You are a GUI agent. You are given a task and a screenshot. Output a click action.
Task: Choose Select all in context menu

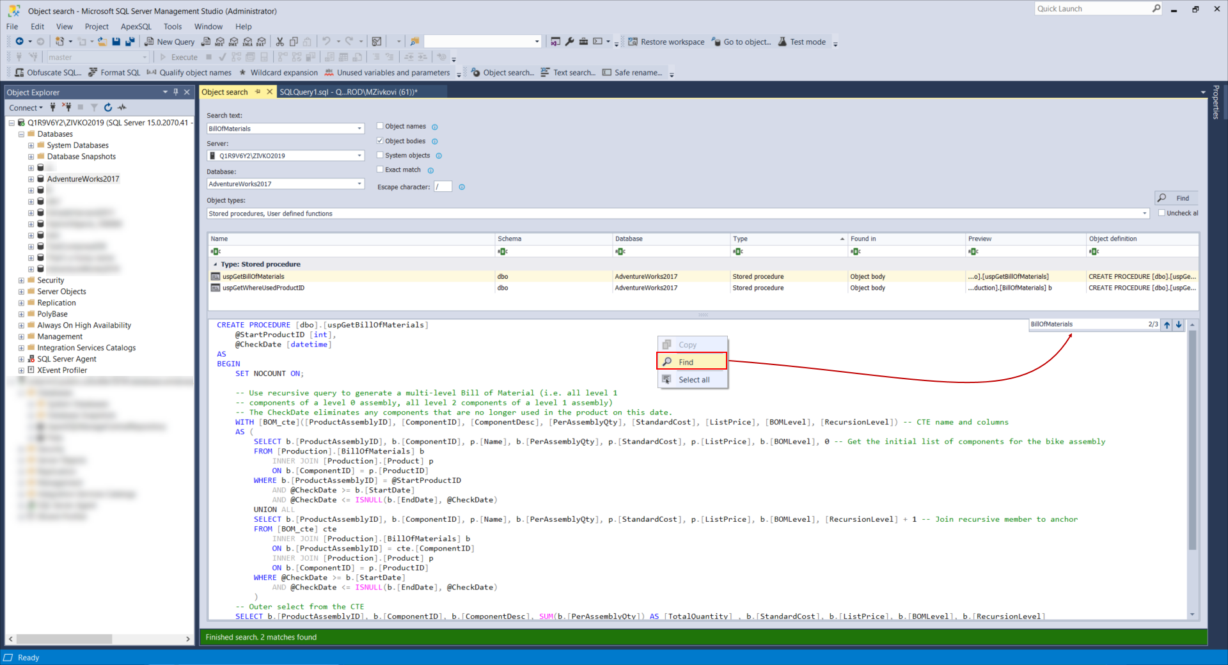pos(693,380)
